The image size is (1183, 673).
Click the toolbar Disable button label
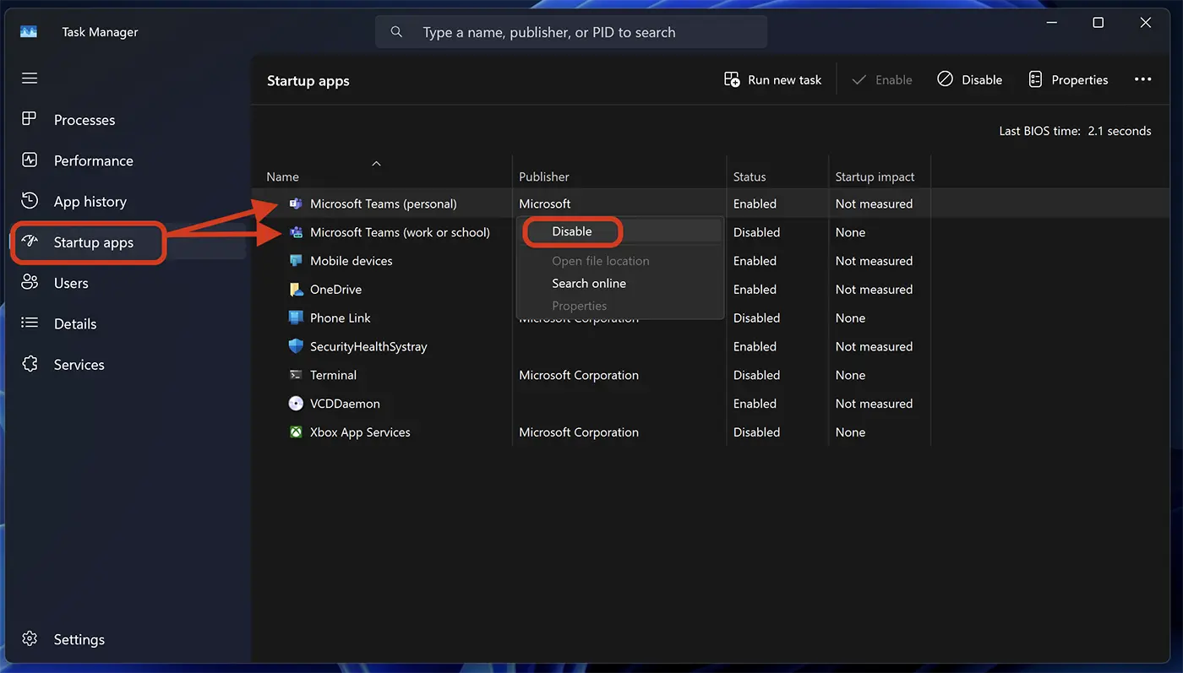[x=982, y=80]
